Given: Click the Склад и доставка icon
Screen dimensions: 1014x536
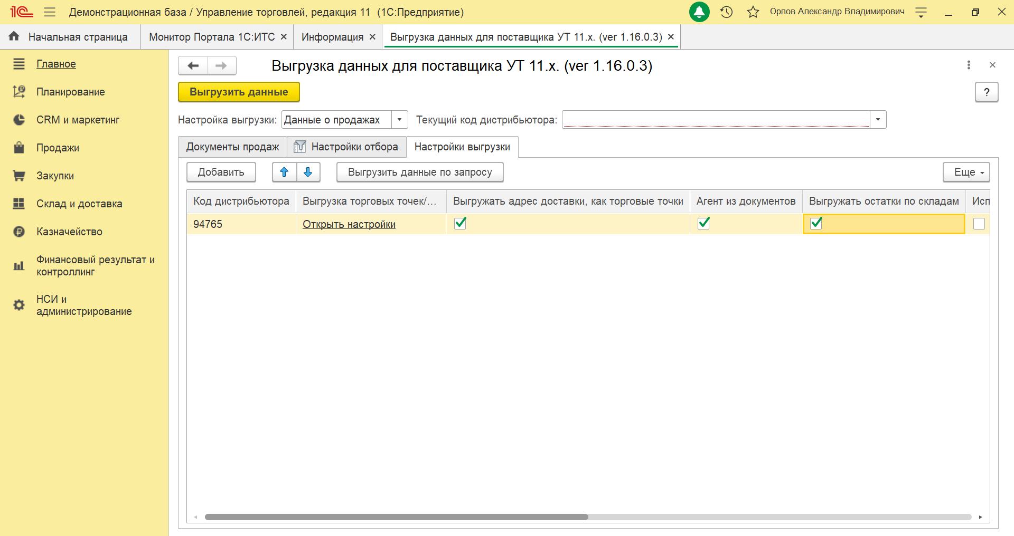Looking at the screenshot, I should [19, 204].
